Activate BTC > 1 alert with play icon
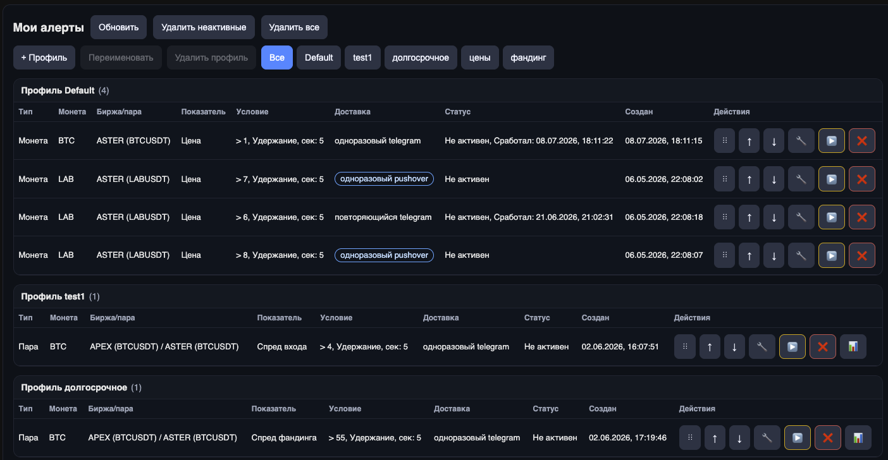 pyautogui.click(x=832, y=141)
